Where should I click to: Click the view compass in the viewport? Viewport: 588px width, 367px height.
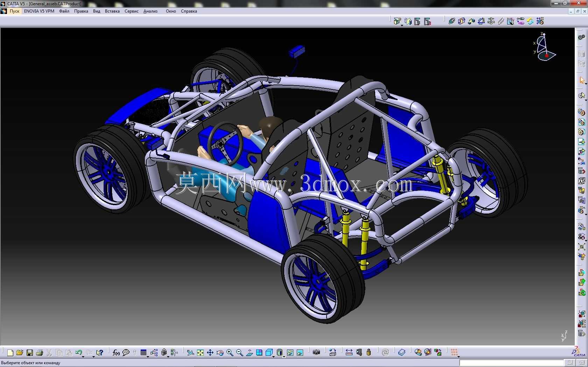pyautogui.click(x=544, y=47)
